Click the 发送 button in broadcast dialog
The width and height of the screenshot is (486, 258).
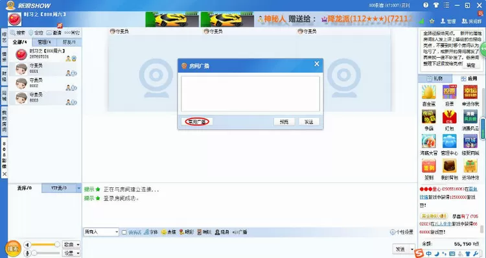click(x=308, y=122)
